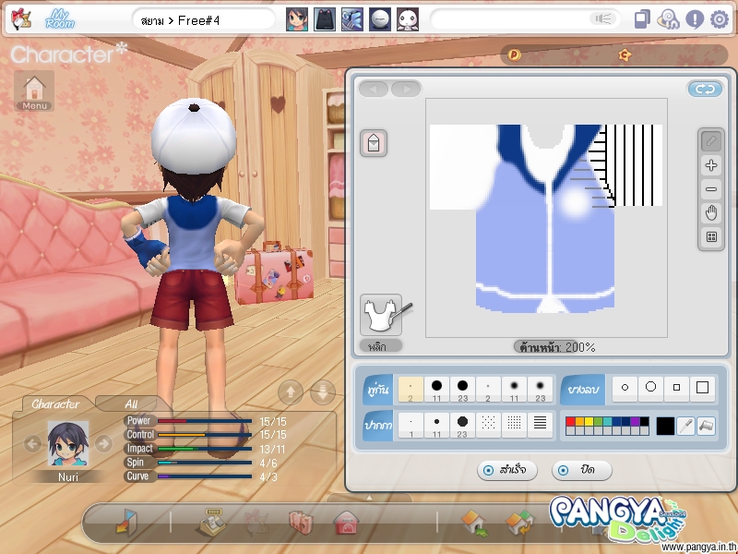Click the character portrait icon in top bar

click(297, 19)
